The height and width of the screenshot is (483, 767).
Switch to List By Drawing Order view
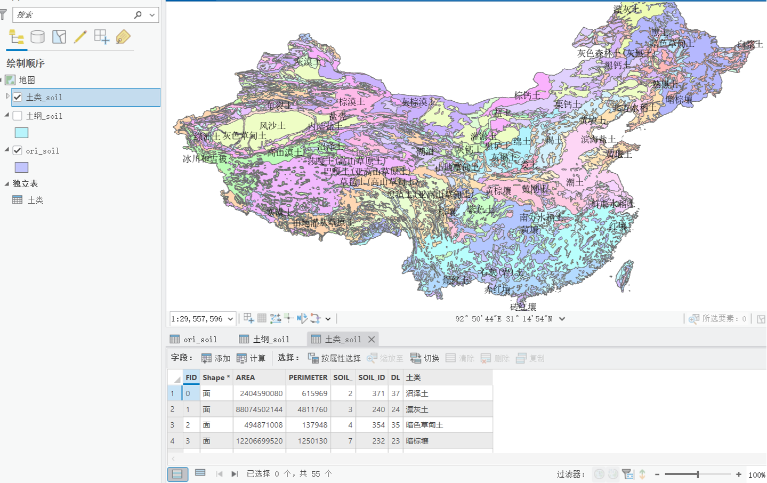(x=17, y=37)
